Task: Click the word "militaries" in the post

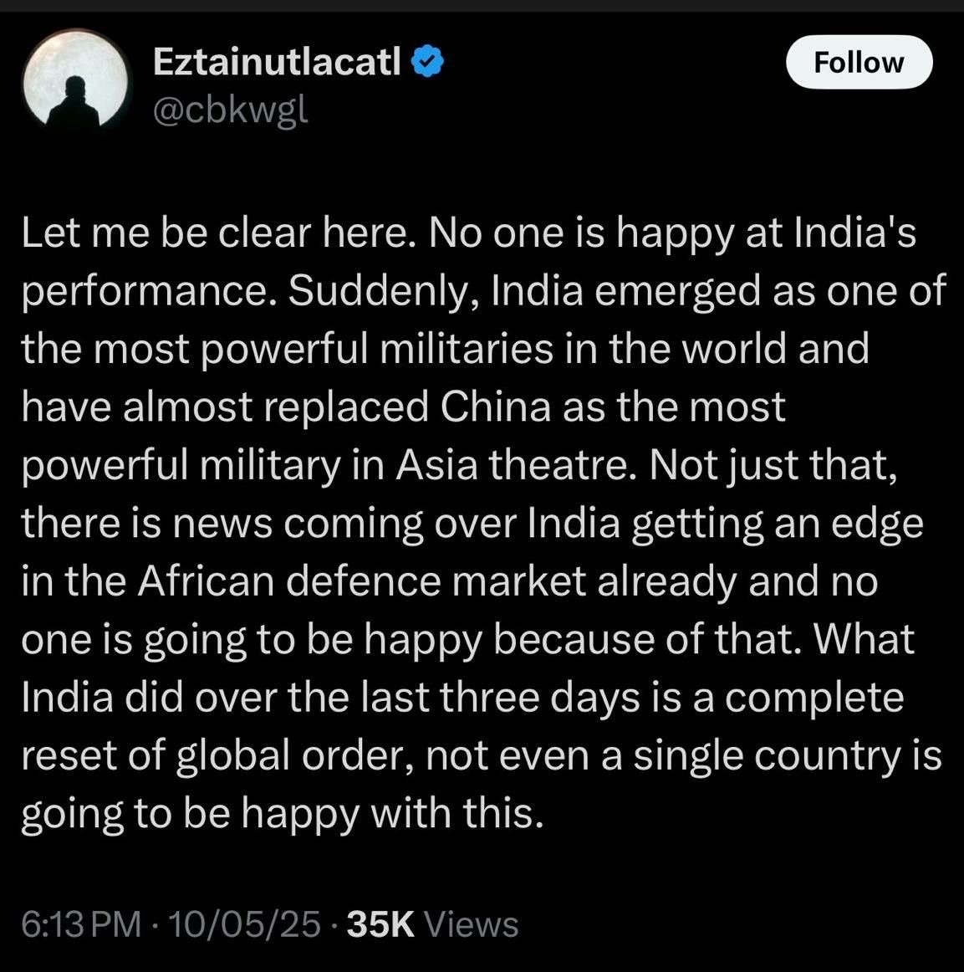Action: pyautogui.click(x=466, y=349)
